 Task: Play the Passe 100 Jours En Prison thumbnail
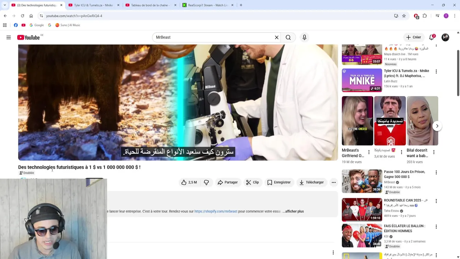click(362, 181)
